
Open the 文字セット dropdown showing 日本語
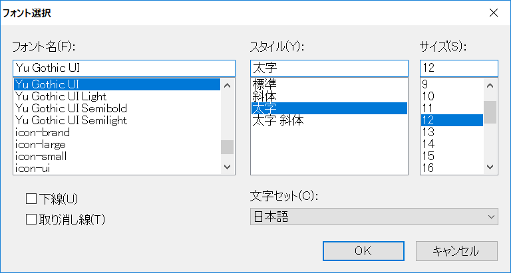374,217
